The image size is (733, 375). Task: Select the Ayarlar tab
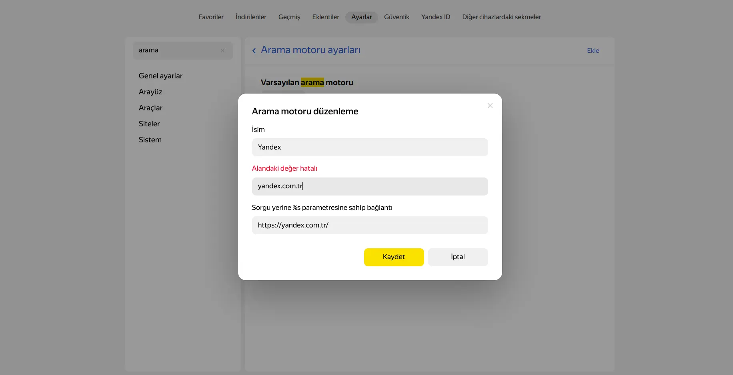click(362, 17)
